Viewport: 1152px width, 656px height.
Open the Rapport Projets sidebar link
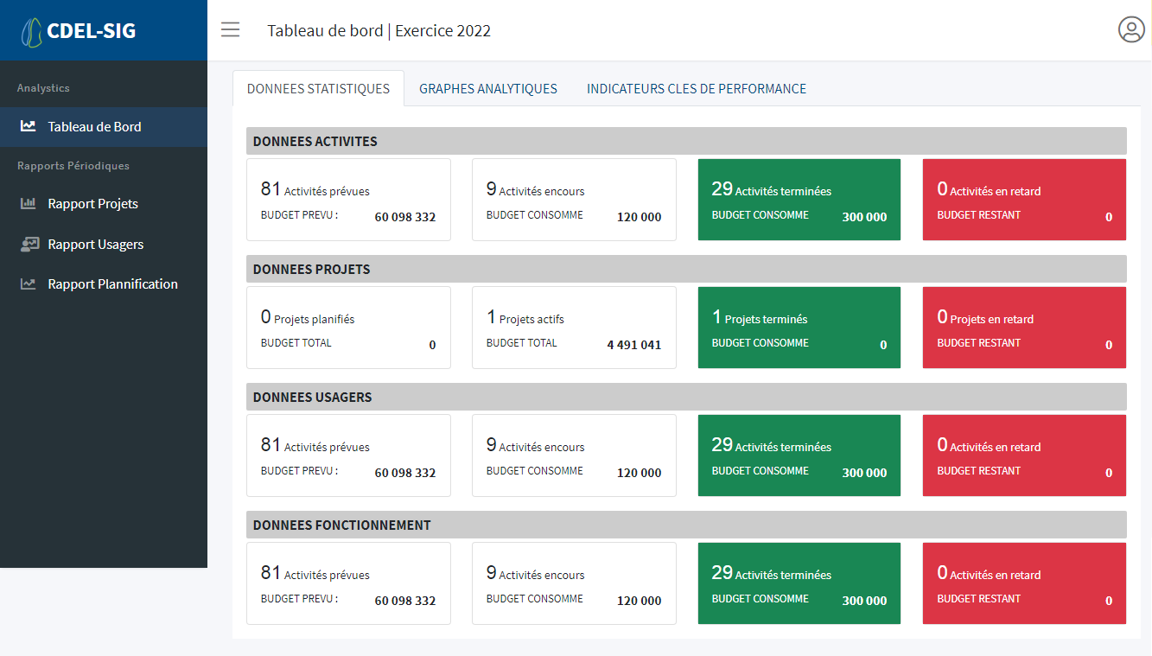[92, 204]
